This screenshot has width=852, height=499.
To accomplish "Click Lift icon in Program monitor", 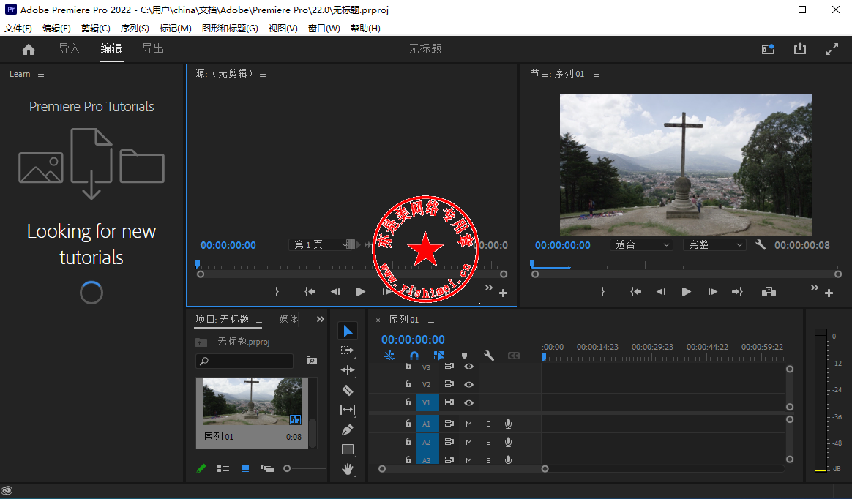I will (769, 292).
